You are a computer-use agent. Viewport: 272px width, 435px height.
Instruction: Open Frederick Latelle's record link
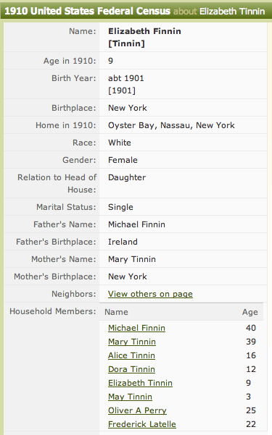tap(142, 424)
